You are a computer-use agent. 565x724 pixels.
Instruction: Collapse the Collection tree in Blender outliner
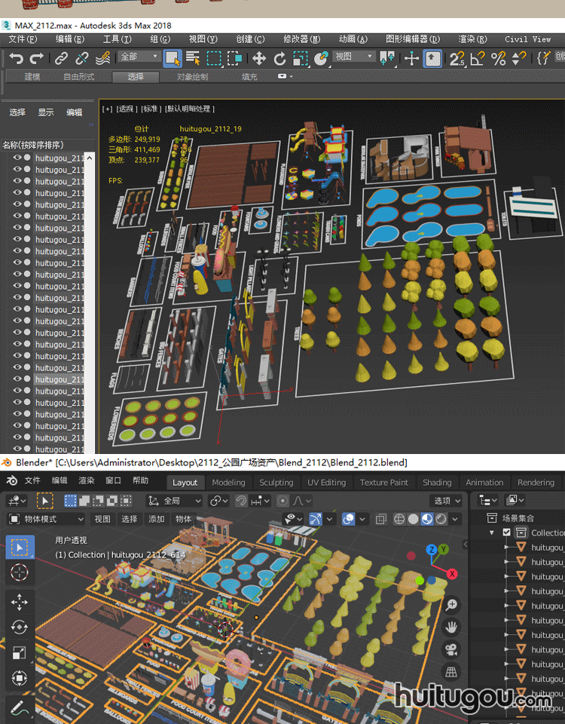tap(493, 532)
